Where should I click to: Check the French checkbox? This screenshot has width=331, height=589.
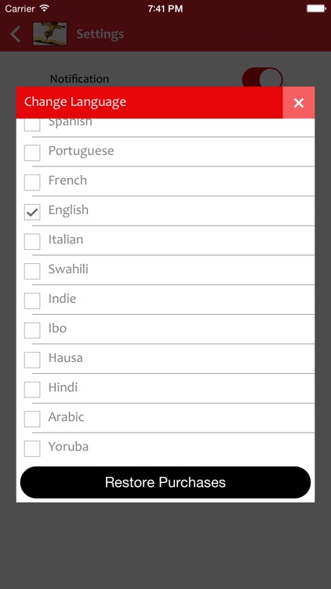click(32, 182)
